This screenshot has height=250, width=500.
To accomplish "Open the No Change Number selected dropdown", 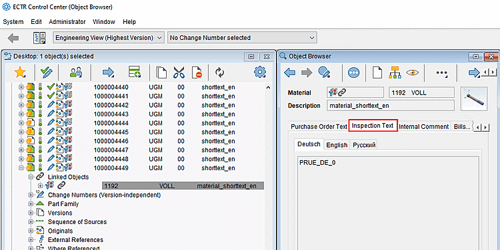I will coord(242,37).
